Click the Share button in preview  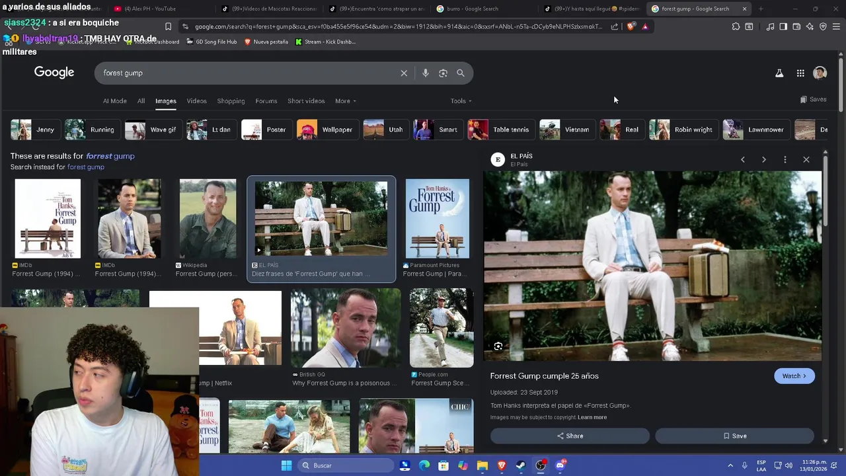click(570, 436)
